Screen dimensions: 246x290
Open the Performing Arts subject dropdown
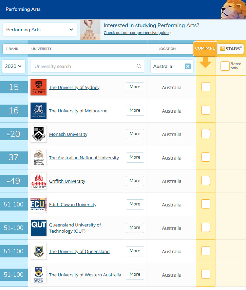pos(40,30)
